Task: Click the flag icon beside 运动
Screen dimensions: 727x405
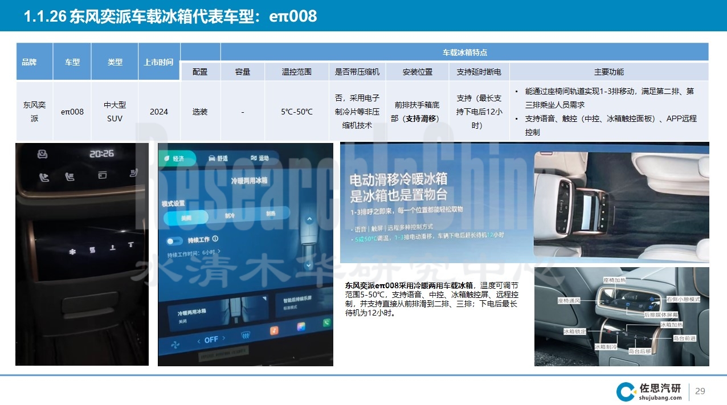Action: pyautogui.click(x=253, y=158)
